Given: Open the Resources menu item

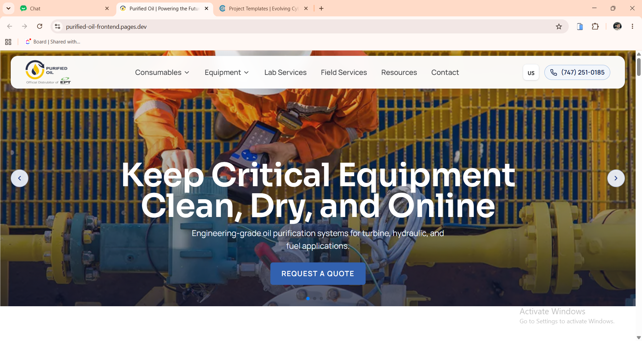Looking at the screenshot, I should tap(399, 73).
